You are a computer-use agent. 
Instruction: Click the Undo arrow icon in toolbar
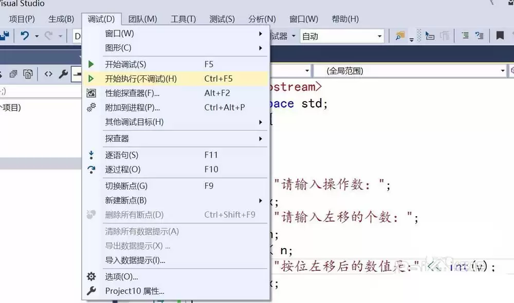click(x=24, y=36)
